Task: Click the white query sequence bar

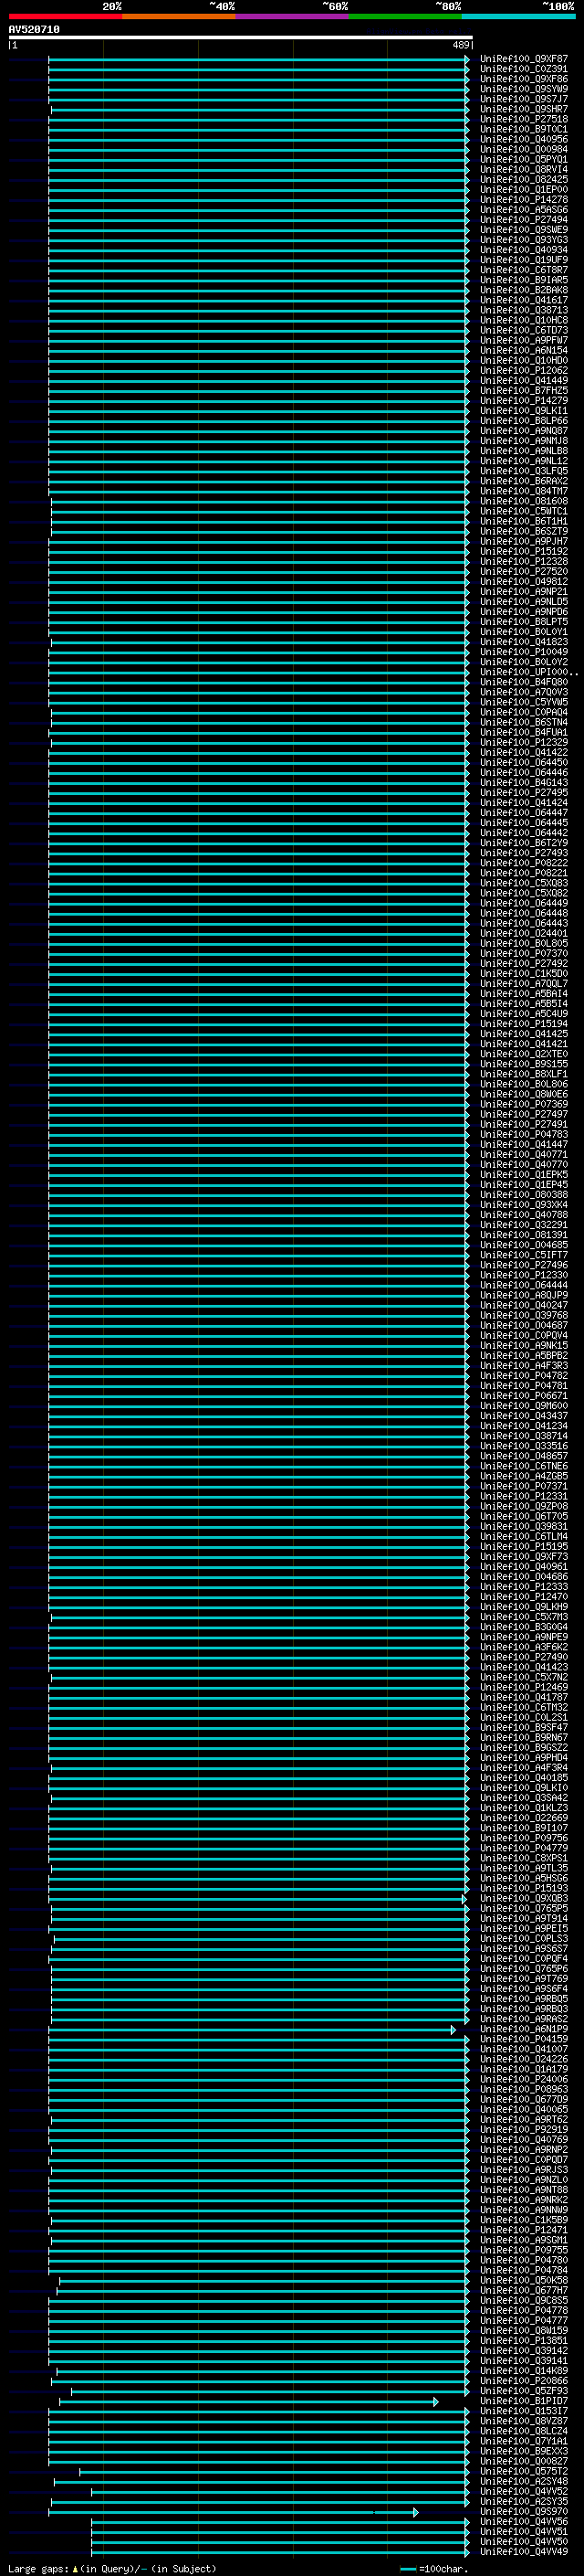Action: click(241, 37)
